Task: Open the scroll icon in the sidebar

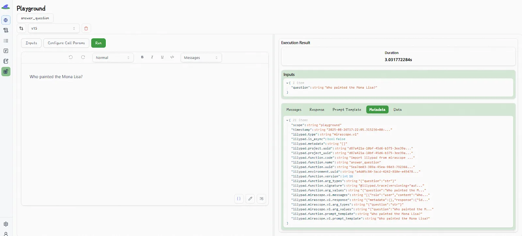Action: 6,30
